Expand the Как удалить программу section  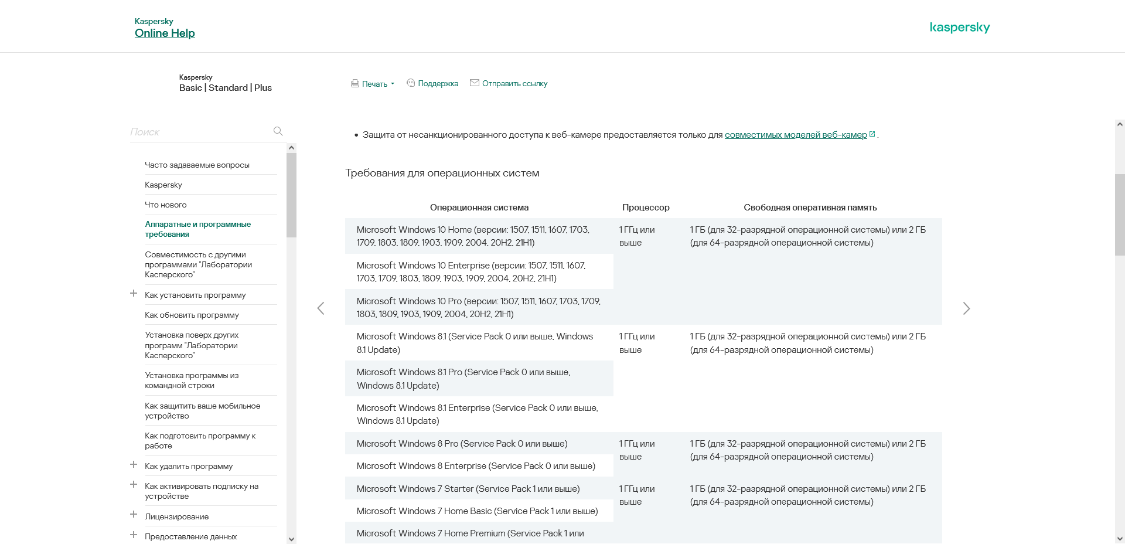(134, 465)
